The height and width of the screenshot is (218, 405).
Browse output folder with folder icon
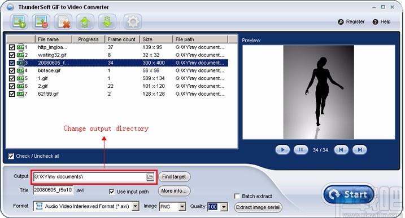pos(150,177)
